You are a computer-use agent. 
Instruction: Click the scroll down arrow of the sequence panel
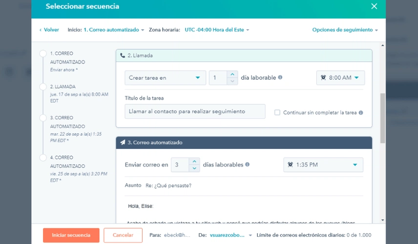382,220
